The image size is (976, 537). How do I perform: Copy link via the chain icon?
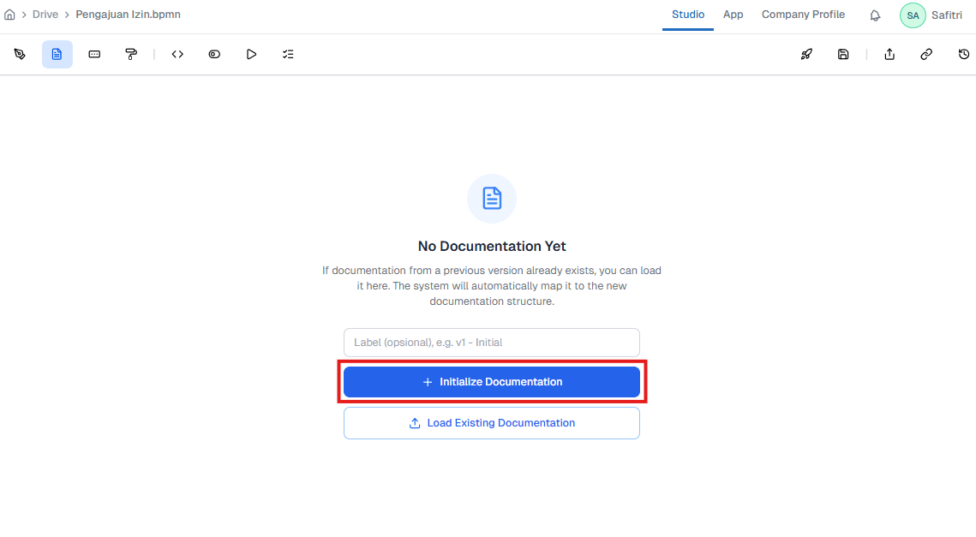click(x=925, y=54)
